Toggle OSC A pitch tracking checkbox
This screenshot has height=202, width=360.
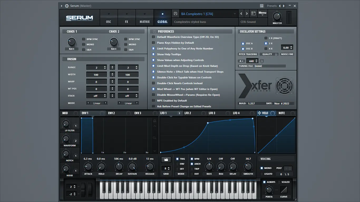coord(243,43)
